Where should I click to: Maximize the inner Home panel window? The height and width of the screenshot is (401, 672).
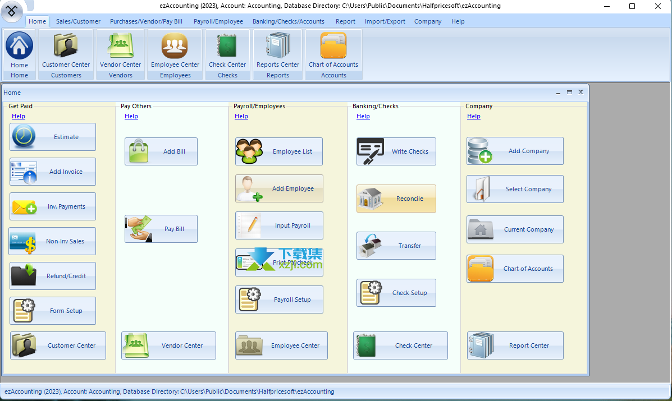pos(570,93)
